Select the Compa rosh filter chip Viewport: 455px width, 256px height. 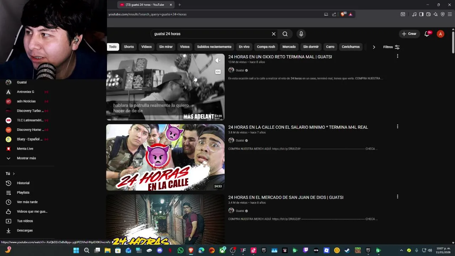pos(266,47)
